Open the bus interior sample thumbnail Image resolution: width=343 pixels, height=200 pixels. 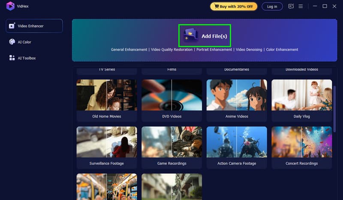(107, 187)
